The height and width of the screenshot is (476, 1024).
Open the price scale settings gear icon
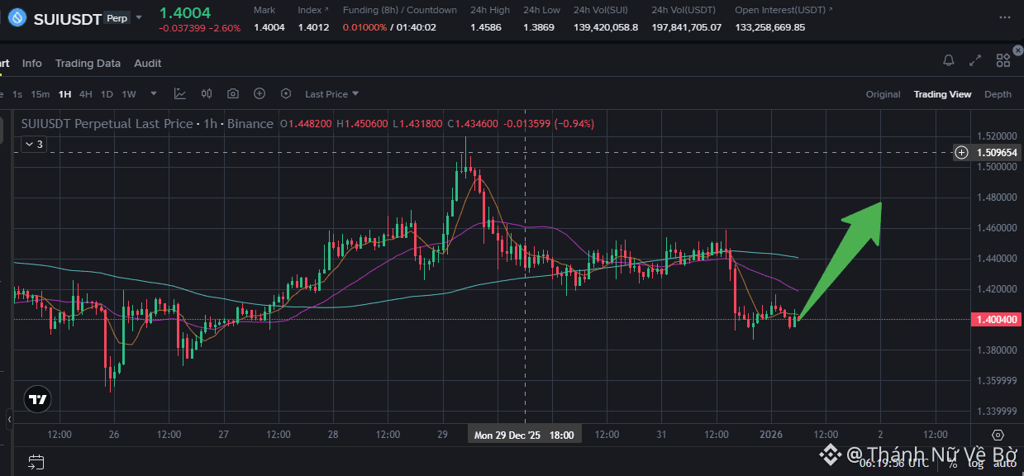(x=998, y=435)
